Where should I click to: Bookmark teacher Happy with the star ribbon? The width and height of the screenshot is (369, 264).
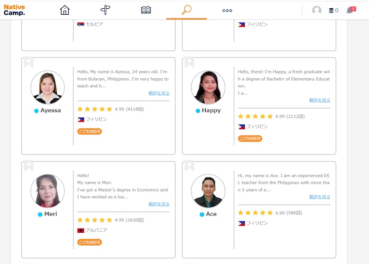tap(190, 62)
